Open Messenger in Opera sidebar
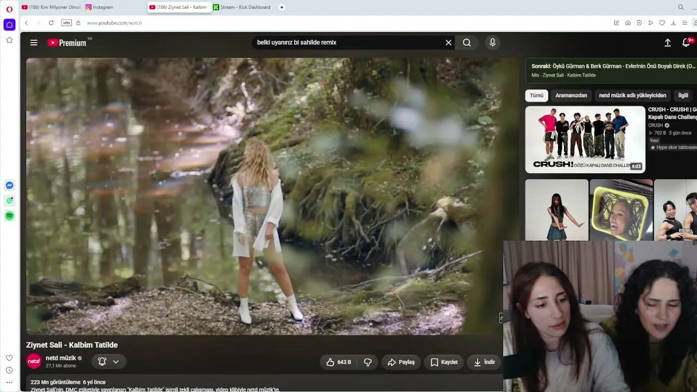 point(9,186)
